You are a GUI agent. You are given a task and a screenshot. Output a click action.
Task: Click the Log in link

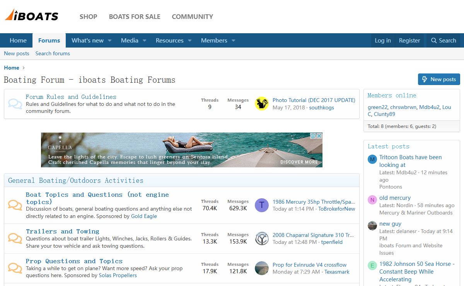383,40
